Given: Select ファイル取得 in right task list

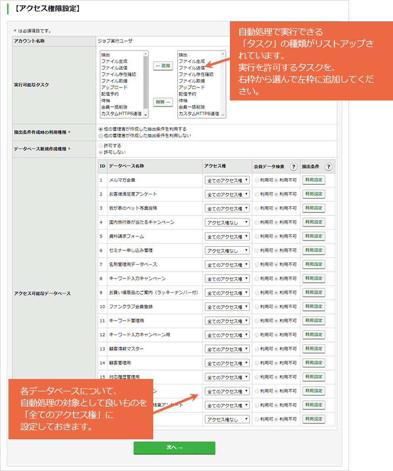Looking at the screenshot, I should 192,81.
